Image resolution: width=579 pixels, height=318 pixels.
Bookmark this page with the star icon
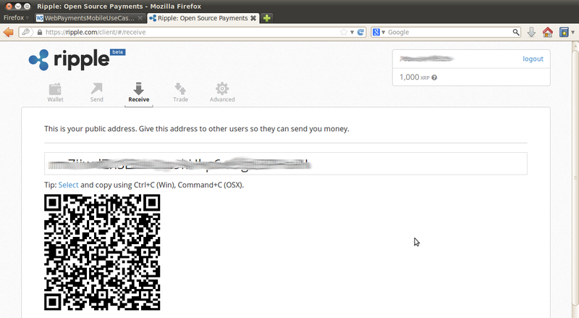[344, 32]
